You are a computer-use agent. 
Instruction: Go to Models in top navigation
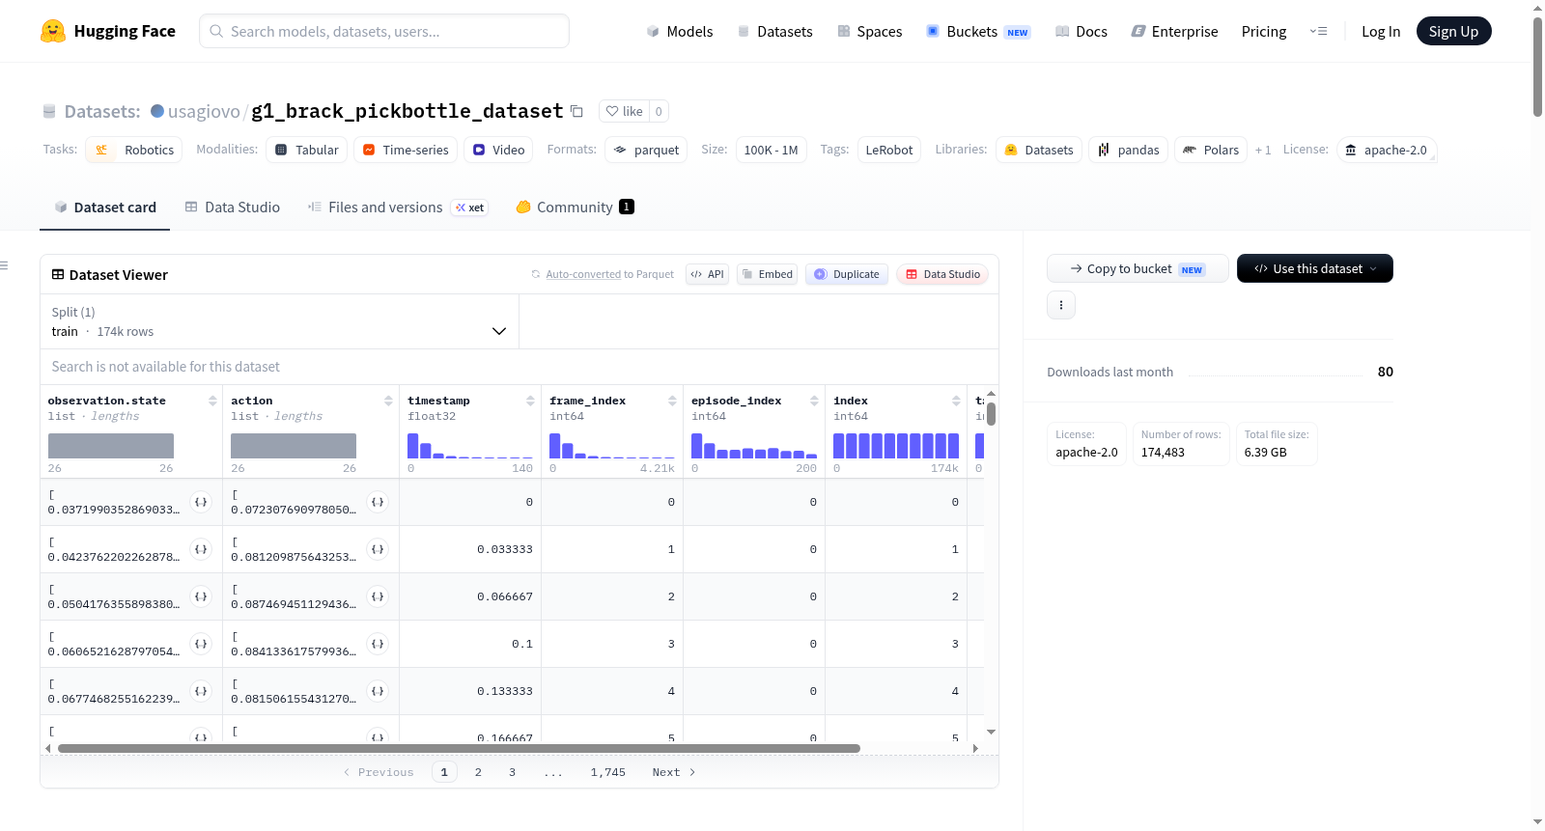680,31
